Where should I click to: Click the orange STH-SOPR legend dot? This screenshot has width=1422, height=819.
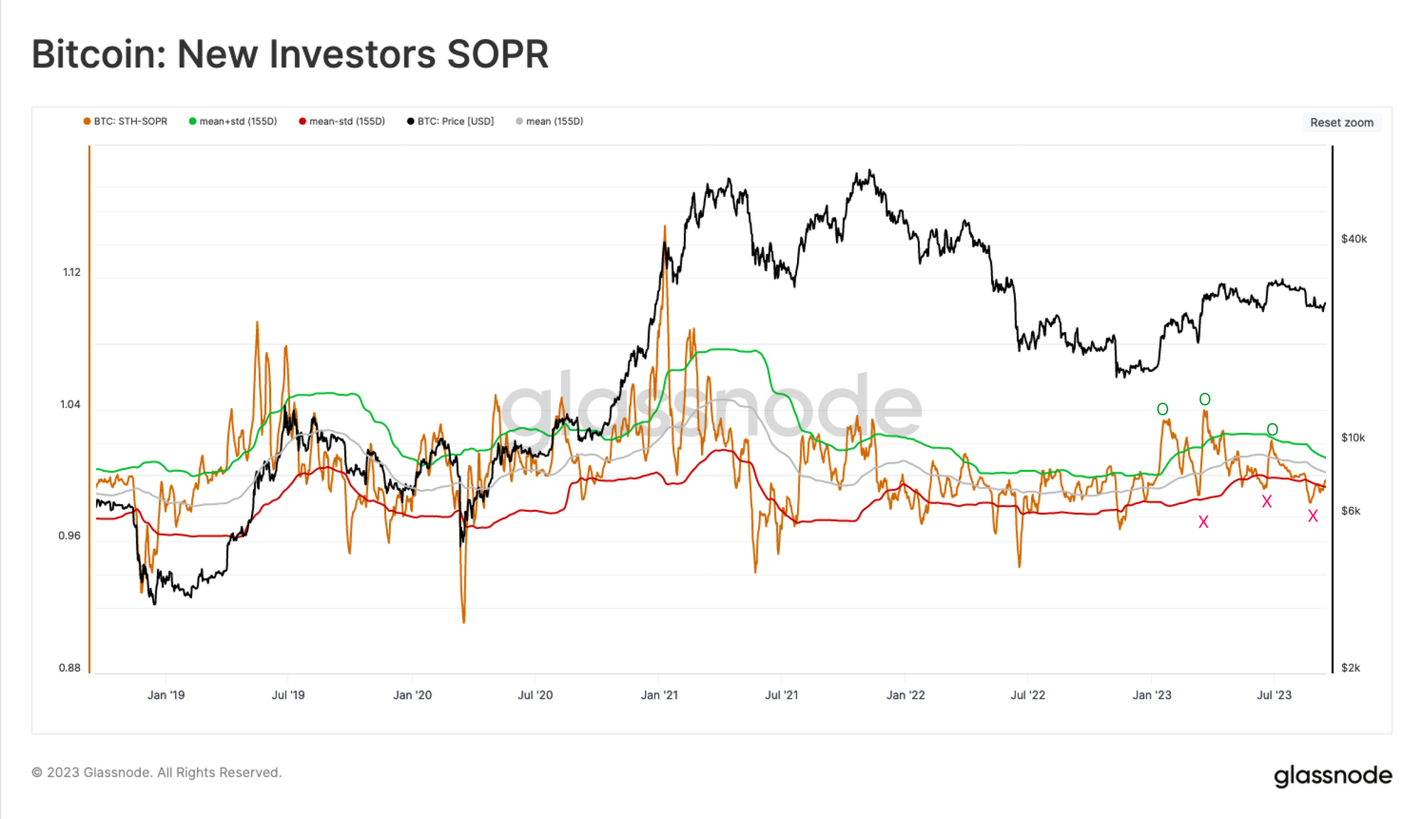(87, 122)
